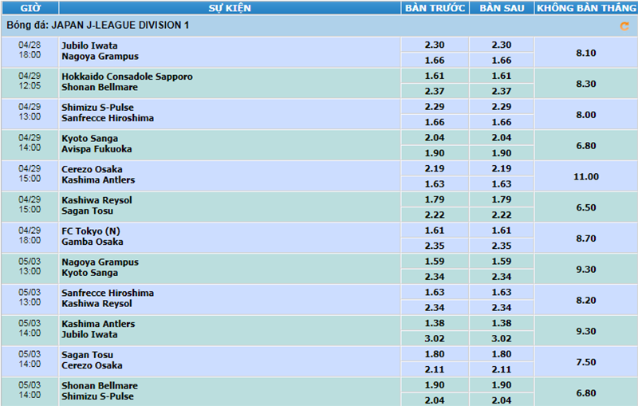Screen dimensions: 638x406
Task: Choose Bàn Sau 1.66 odds for Nagoya Grampus
Action: point(502,61)
